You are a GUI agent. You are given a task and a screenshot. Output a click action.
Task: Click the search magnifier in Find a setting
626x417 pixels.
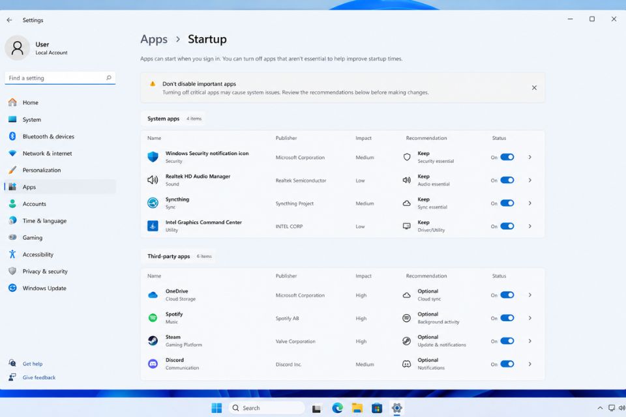(x=109, y=78)
